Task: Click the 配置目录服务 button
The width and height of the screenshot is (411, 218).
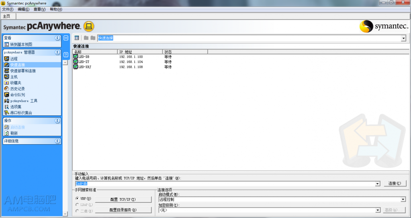Action: click(123, 210)
